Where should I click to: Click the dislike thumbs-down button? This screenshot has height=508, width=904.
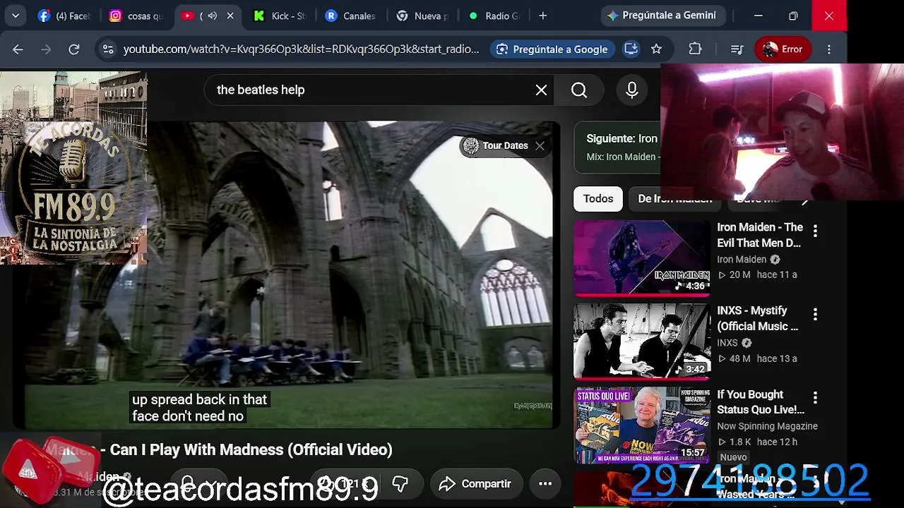[x=400, y=483]
